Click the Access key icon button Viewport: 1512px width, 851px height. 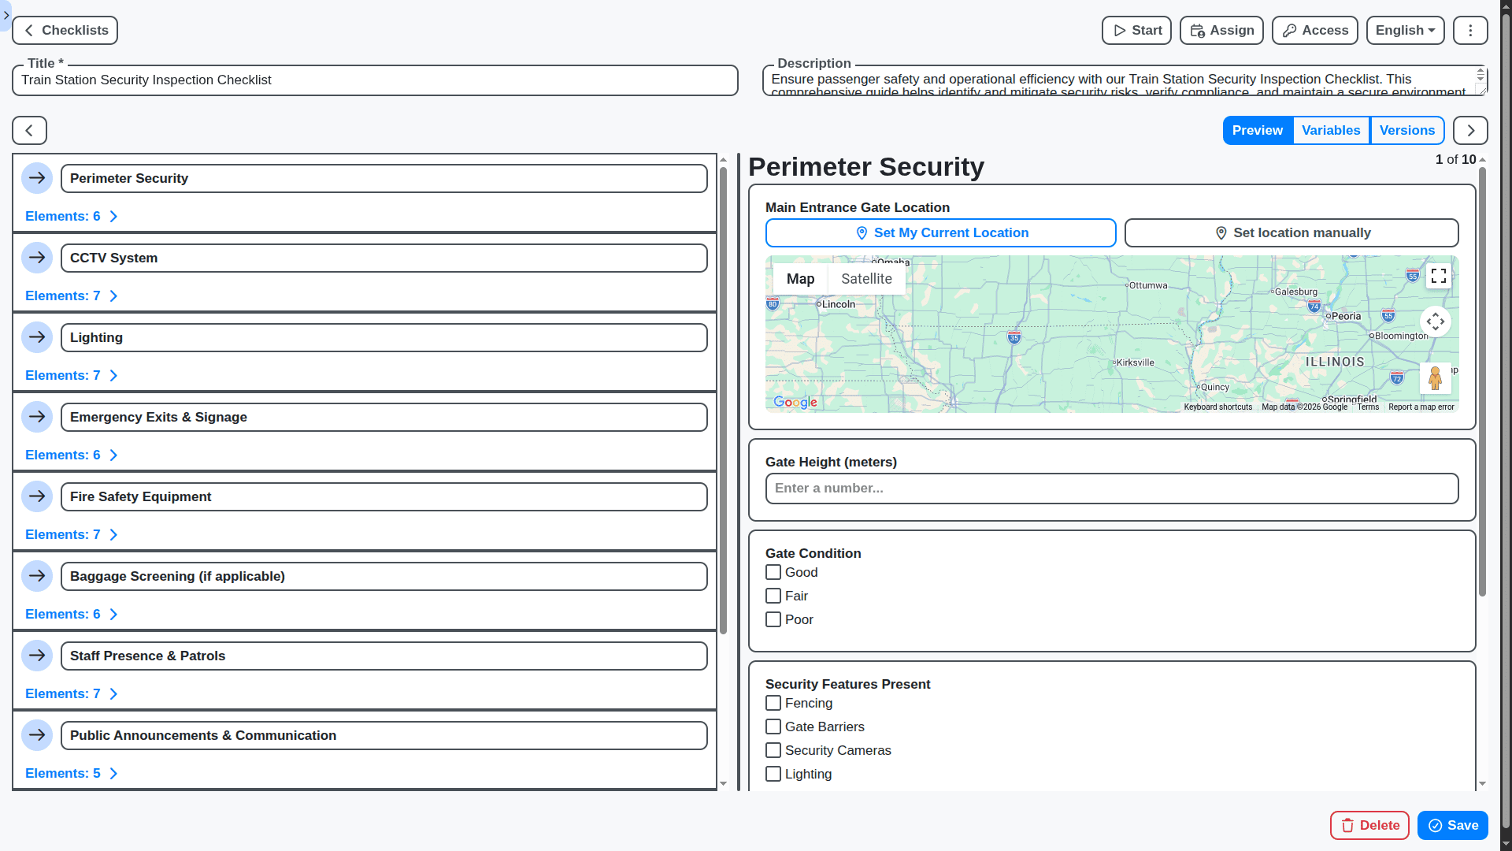(1314, 30)
